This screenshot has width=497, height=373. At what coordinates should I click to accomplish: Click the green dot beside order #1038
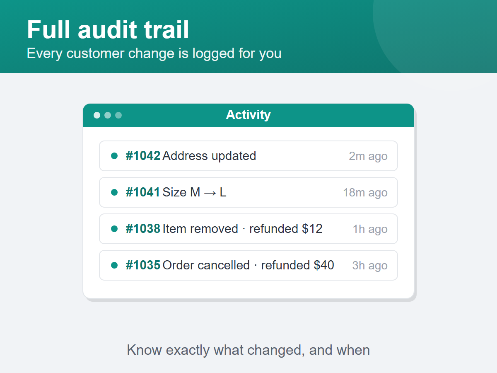pyautogui.click(x=114, y=229)
